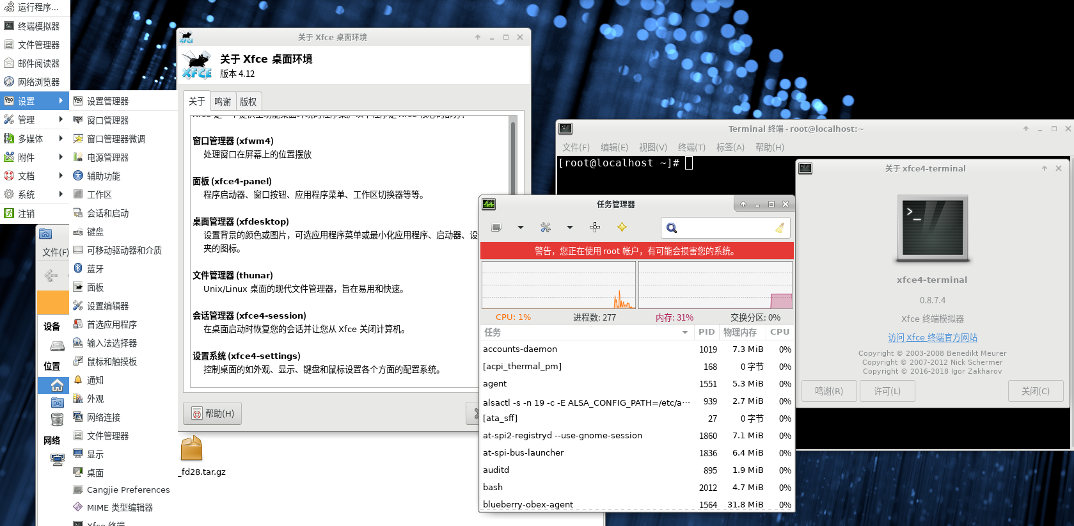The image size is (1074, 526).
Task: Open 邮件阅读器 in the applications menu
Action: [35, 63]
